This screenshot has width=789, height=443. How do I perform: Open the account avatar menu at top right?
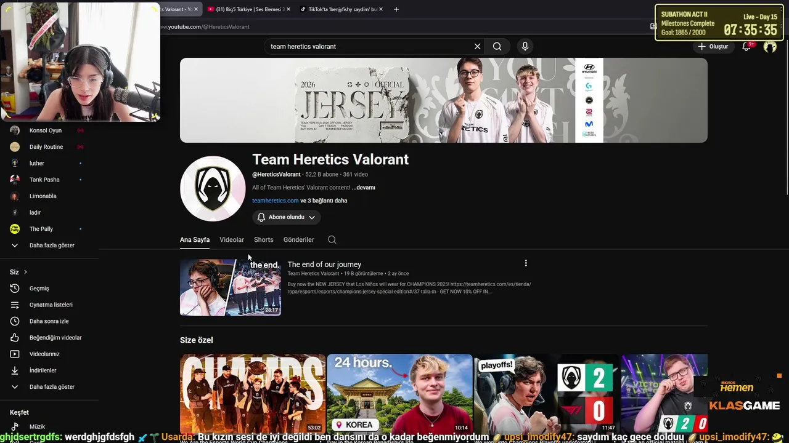(770, 46)
